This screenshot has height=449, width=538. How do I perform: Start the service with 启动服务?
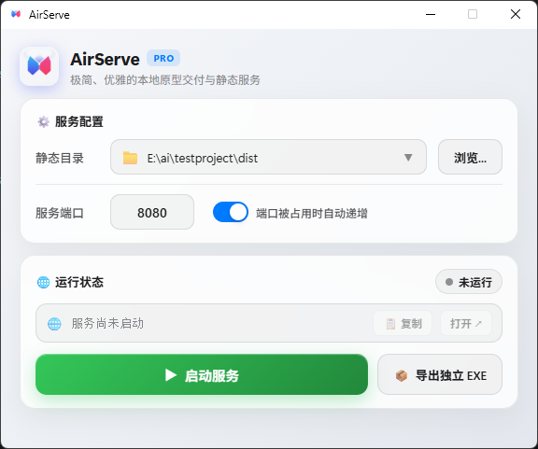(x=202, y=374)
